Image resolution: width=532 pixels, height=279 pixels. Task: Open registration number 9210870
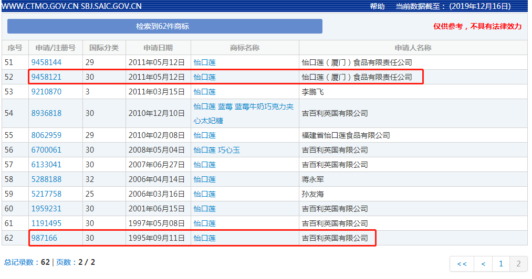tap(47, 92)
